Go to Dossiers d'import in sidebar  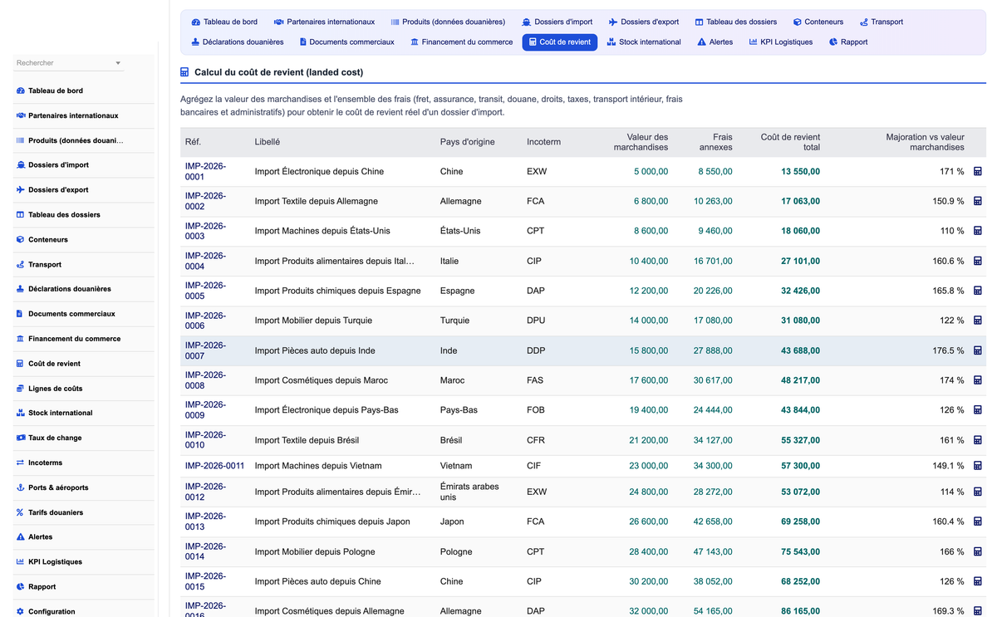coord(84,165)
